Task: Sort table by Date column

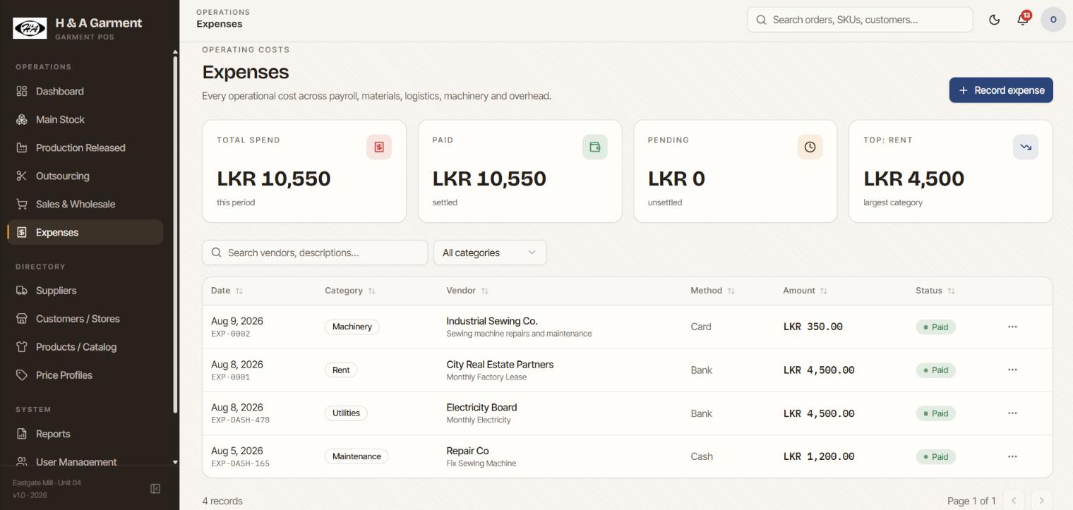Action: click(x=227, y=291)
